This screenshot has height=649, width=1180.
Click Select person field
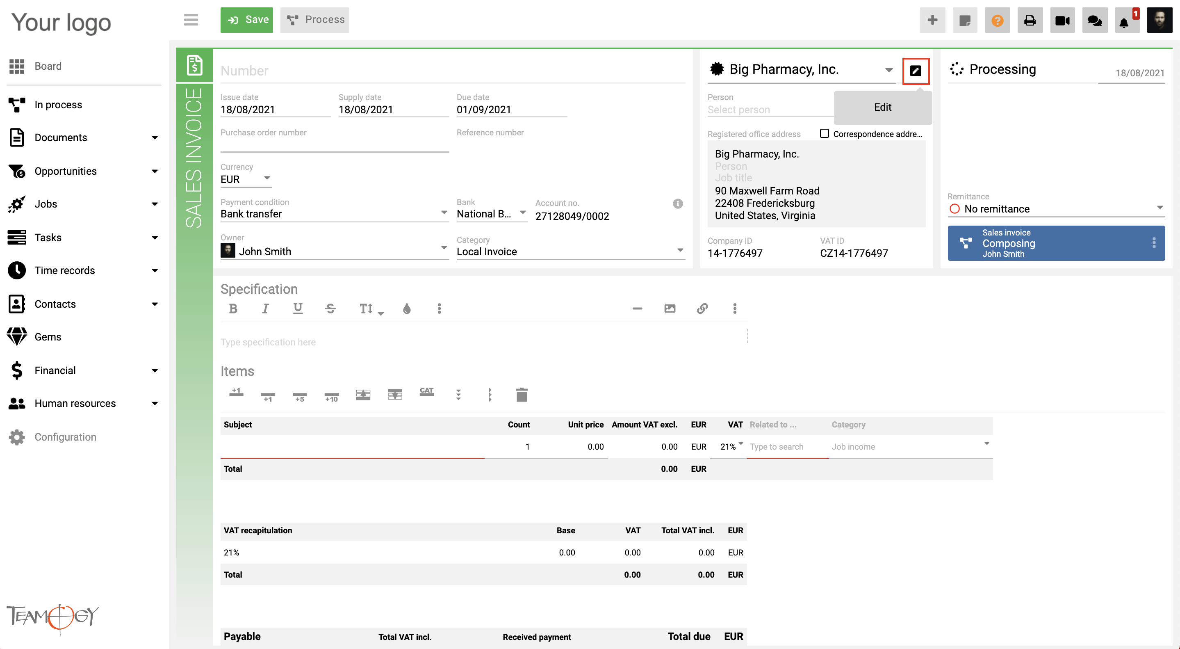770,110
